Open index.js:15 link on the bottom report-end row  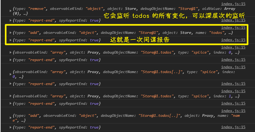click(x=233, y=127)
